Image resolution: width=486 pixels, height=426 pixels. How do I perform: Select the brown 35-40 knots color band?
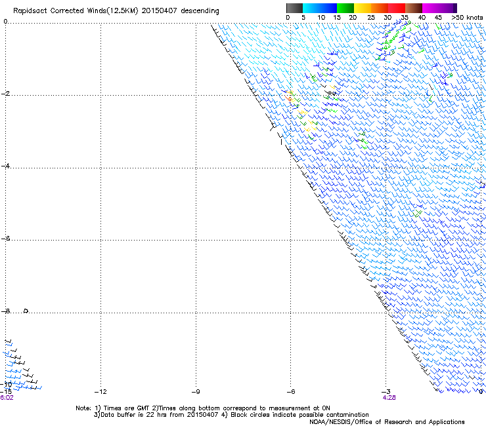click(x=414, y=8)
